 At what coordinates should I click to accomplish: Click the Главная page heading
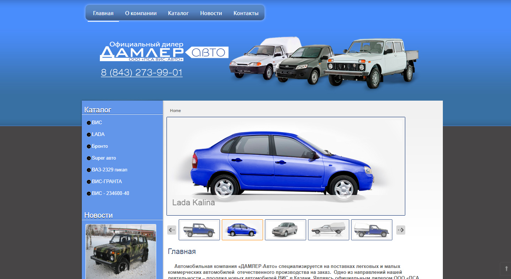(x=182, y=251)
